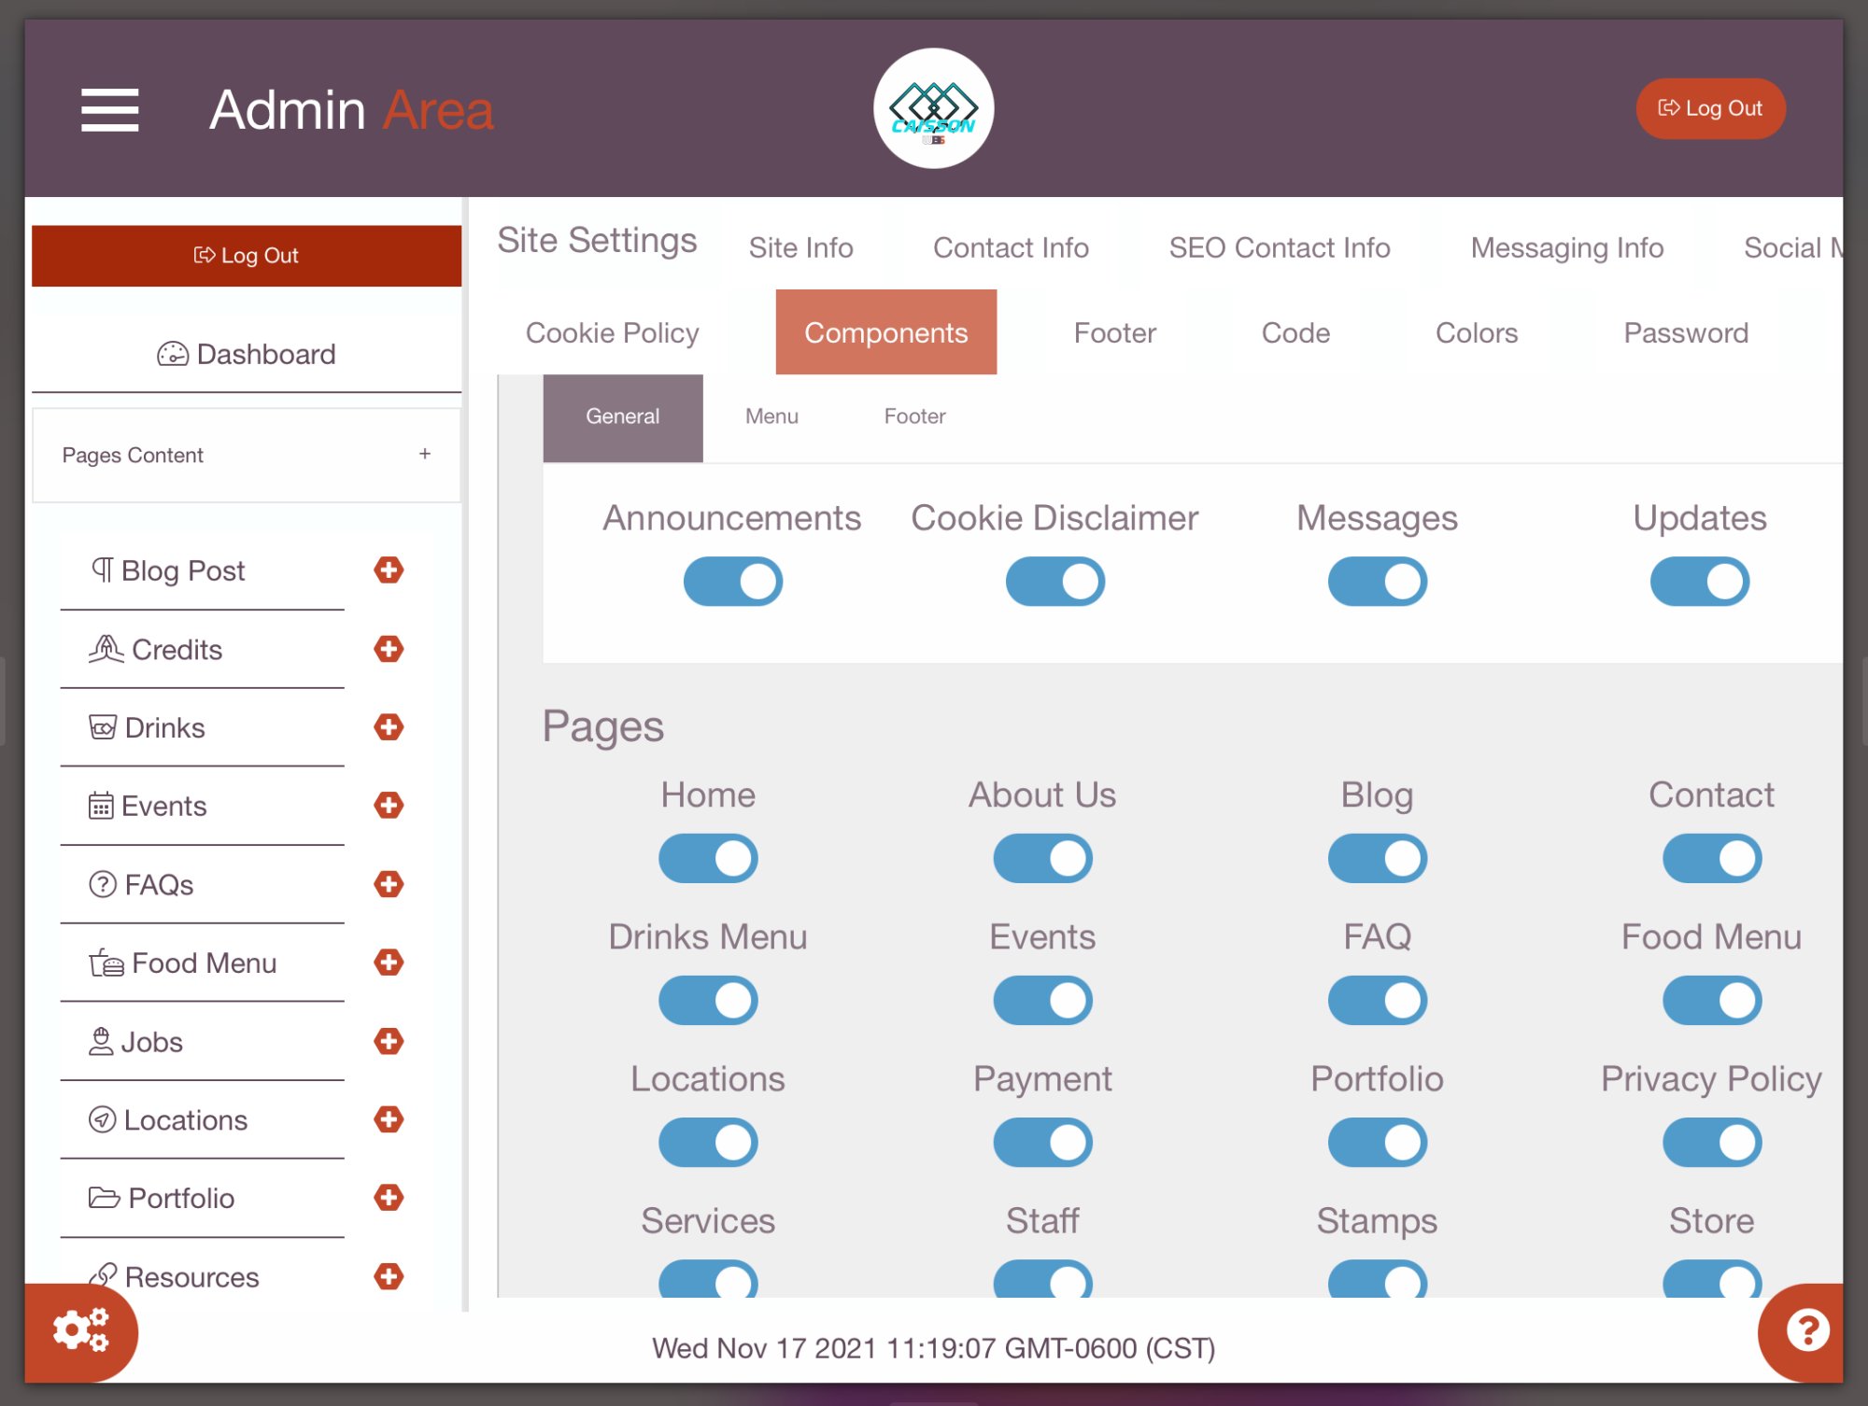Screen dimensions: 1868x1406
Task: Click the plus icon beside Drinks
Action: click(x=389, y=726)
